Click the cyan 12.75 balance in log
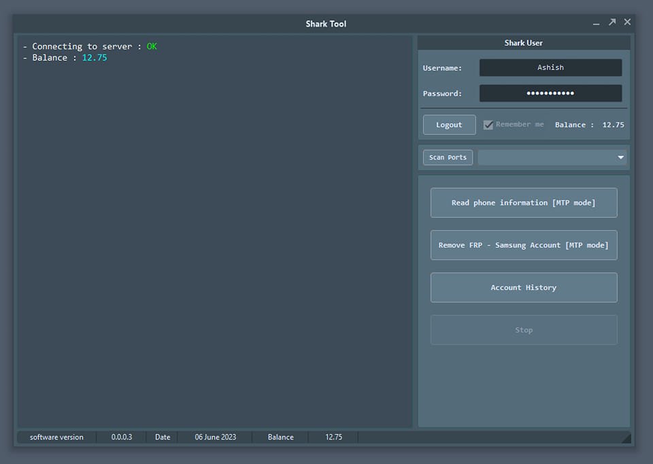This screenshot has height=464, width=653. (x=95, y=57)
